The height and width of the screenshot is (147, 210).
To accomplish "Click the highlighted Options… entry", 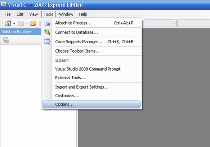I will 91,104.
